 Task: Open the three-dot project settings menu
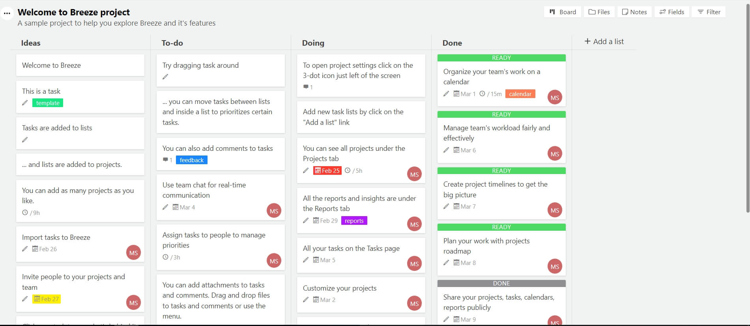pos(7,13)
